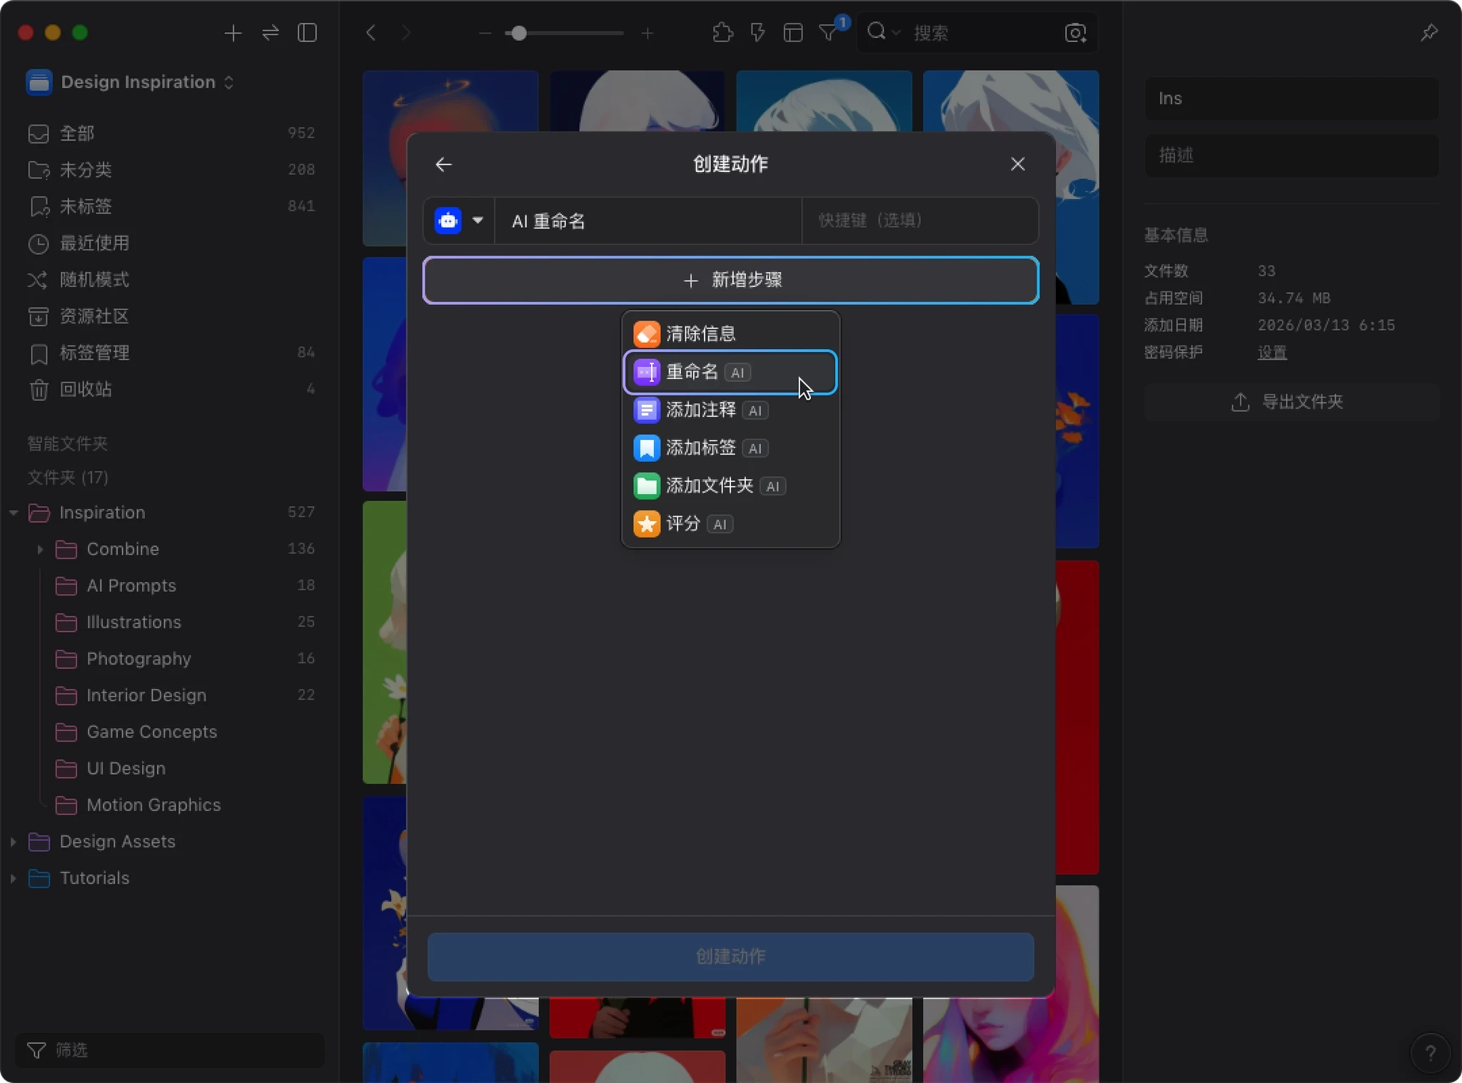Pick the 评分 star step option
Viewport: 1462px width, 1083px height.
pyautogui.click(x=682, y=524)
